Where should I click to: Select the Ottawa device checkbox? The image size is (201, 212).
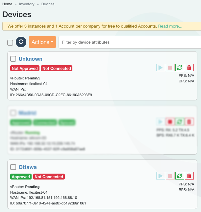(x=13, y=167)
